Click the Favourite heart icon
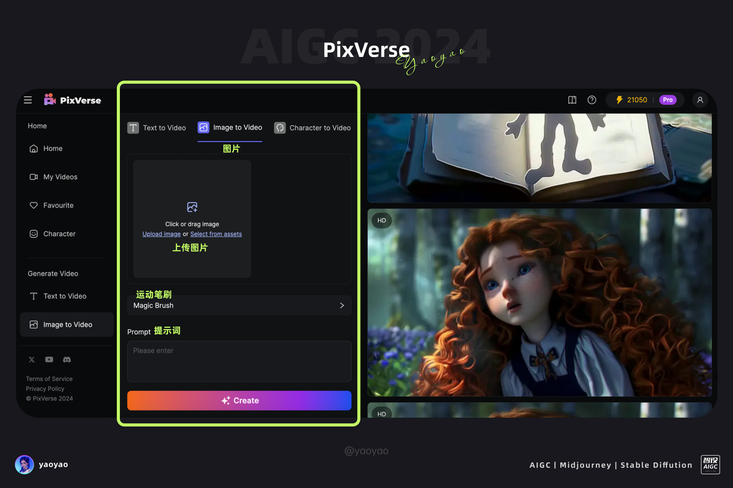Viewport: 733px width, 488px height. (x=34, y=205)
